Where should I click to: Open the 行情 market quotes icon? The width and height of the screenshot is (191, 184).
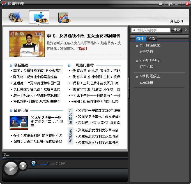tap(64, 18)
